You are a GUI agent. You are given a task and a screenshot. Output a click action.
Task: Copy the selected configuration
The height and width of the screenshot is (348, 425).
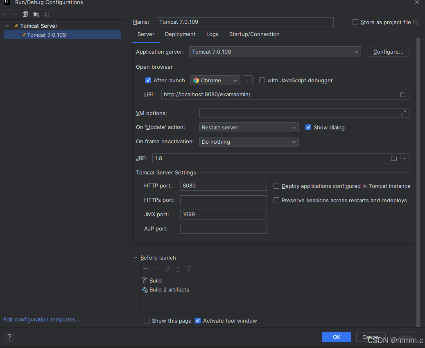25,14
